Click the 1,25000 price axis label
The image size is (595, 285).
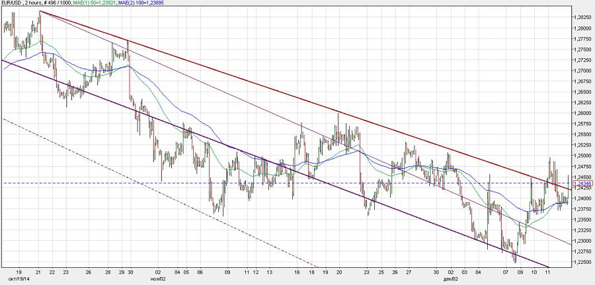point(583,156)
